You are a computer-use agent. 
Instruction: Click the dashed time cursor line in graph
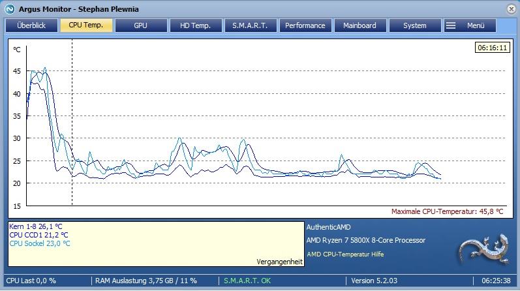pyautogui.click(x=72, y=123)
